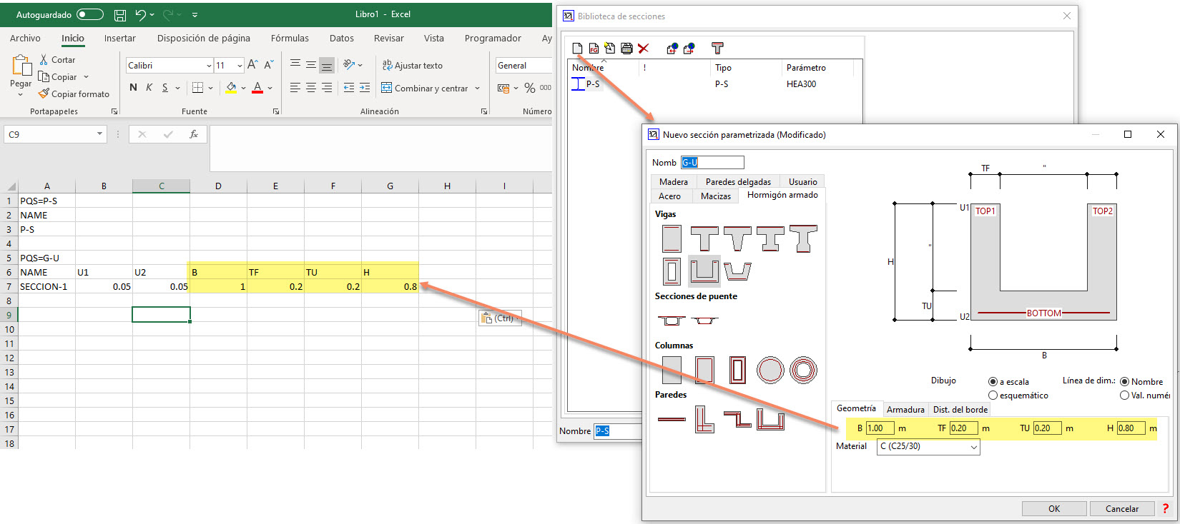Select 'Nombre' for Línea de dim.

[x=1124, y=382]
